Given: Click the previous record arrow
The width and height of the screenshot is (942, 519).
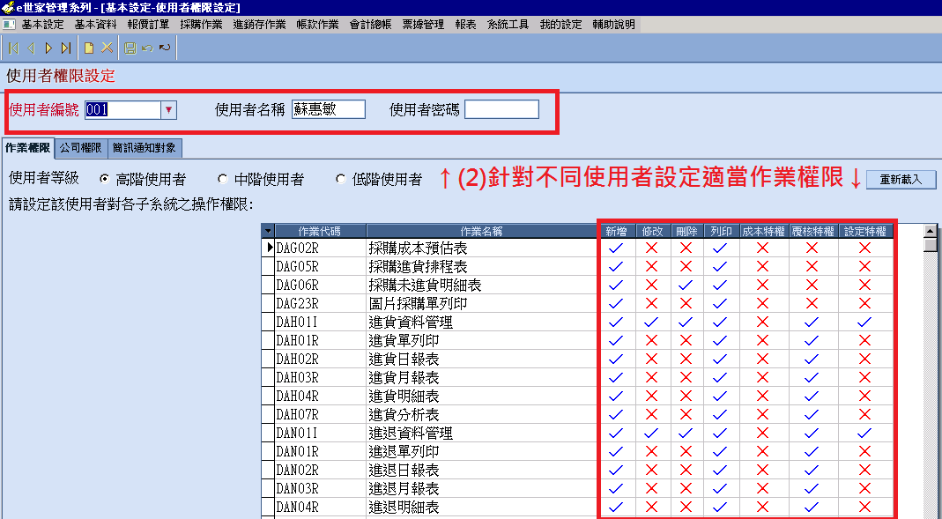Looking at the screenshot, I should tap(32, 48).
